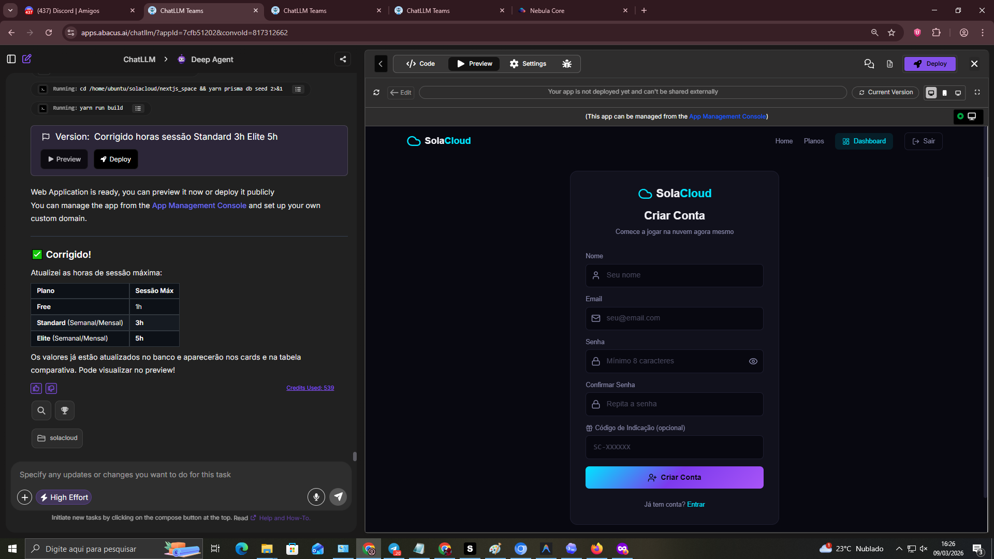Enter fullscreen preview mode
The image size is (994, 559).
coord(977,92)
